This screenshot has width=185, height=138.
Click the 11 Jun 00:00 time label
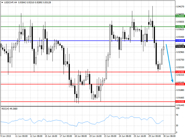click(x=21, y=136)
